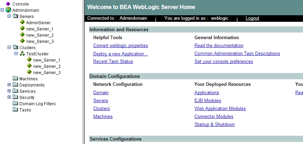Log out using the Logout link
The height and width of the screenshot is (144, 303).
(x=252, y=18)
